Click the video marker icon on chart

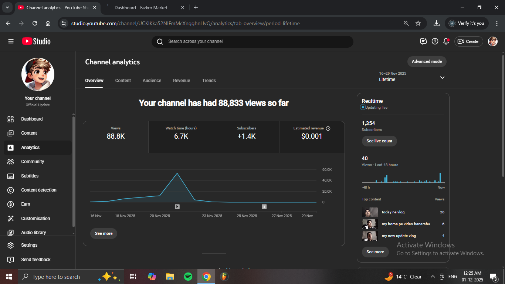point(177,207)
